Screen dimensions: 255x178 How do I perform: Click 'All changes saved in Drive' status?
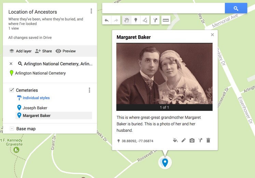click(x=30, y=38)
